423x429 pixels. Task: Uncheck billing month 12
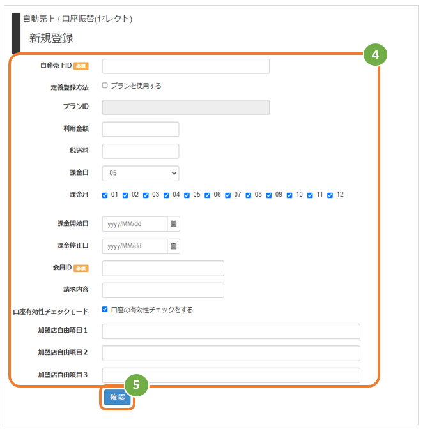click(330, 195)
